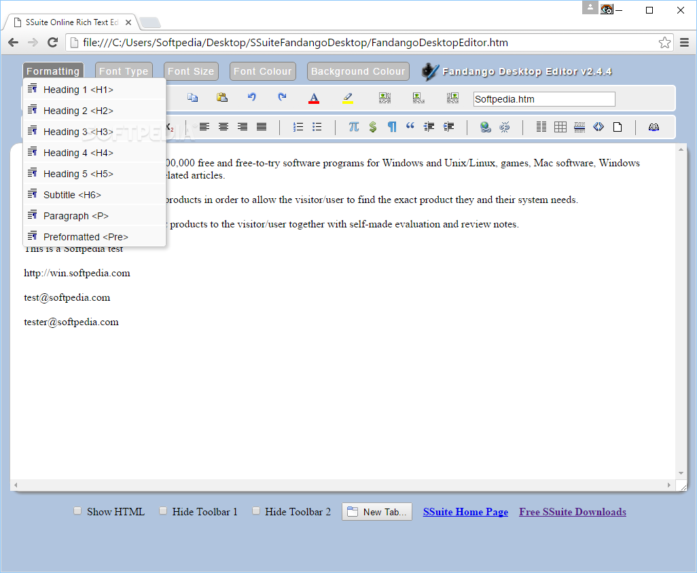Bookmark the page with the star

664,43
